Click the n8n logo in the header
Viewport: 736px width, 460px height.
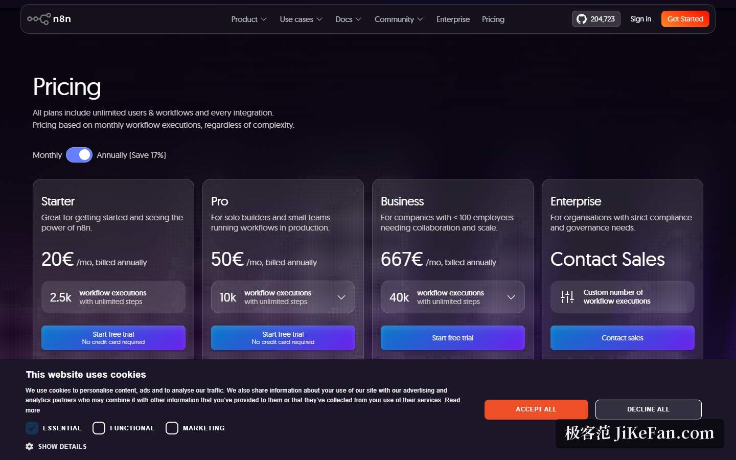(x=49, y=19)
